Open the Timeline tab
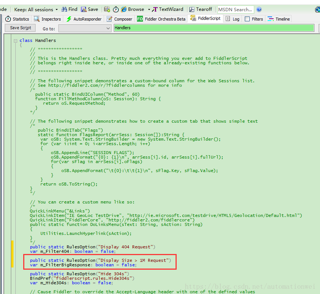Screen dimensions: 320x294 [x=278, y=19]
